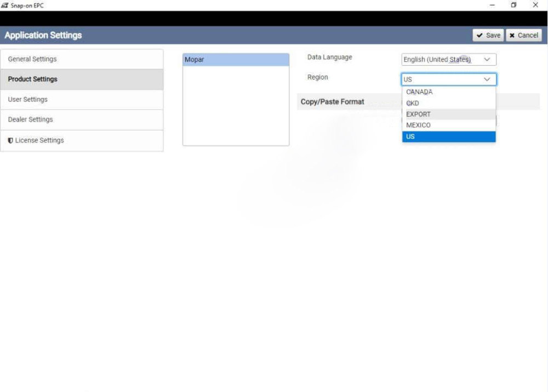The width and height of the screenshot is (548, 392).
Task: Click the Region label
Action: (318, 77)
